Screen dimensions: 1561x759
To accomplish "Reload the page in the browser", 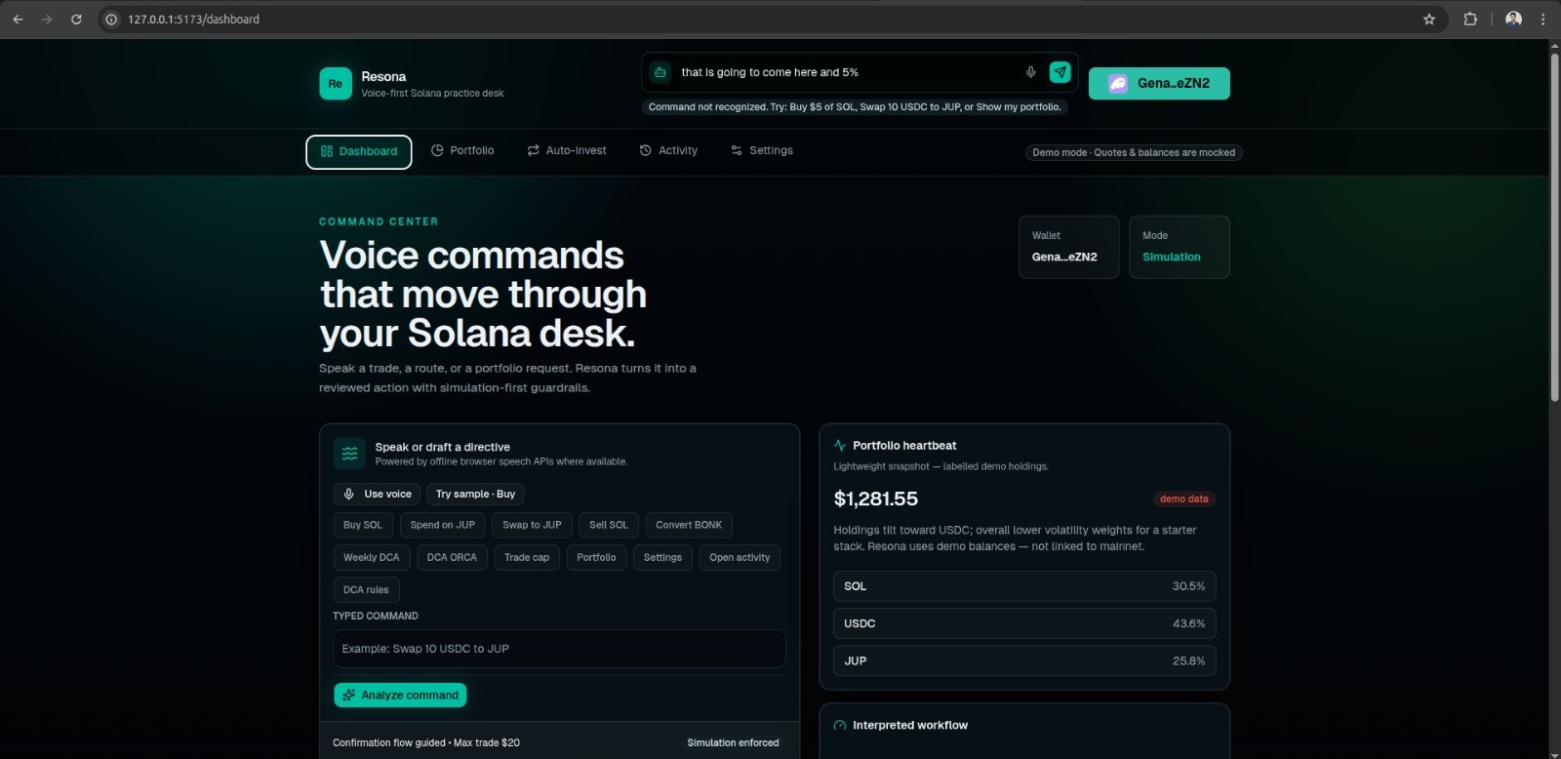I will pyautogui.click(x=76, y=20).
